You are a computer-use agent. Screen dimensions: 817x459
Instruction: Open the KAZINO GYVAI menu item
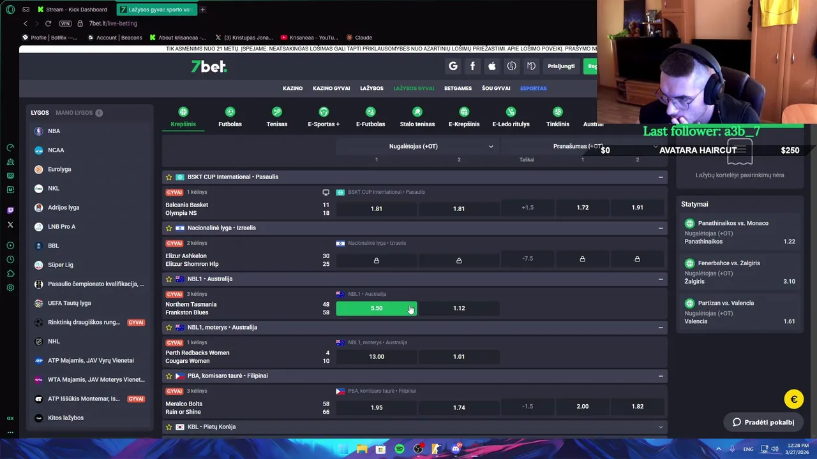point(331,89)
